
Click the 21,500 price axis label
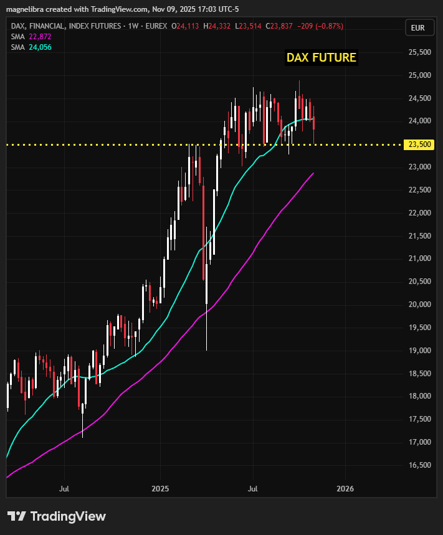(x=419, y=236)
